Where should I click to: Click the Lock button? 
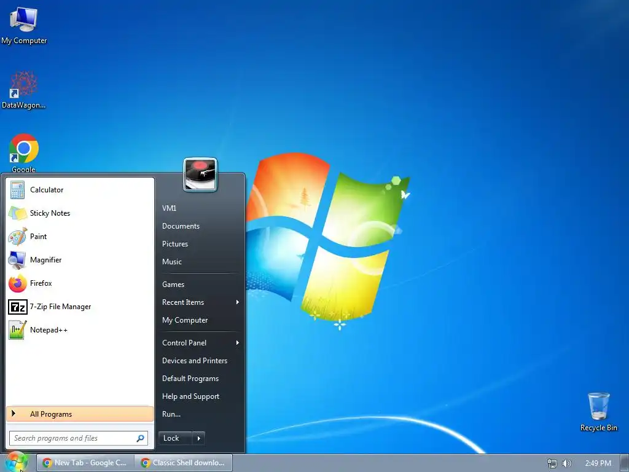175,438
